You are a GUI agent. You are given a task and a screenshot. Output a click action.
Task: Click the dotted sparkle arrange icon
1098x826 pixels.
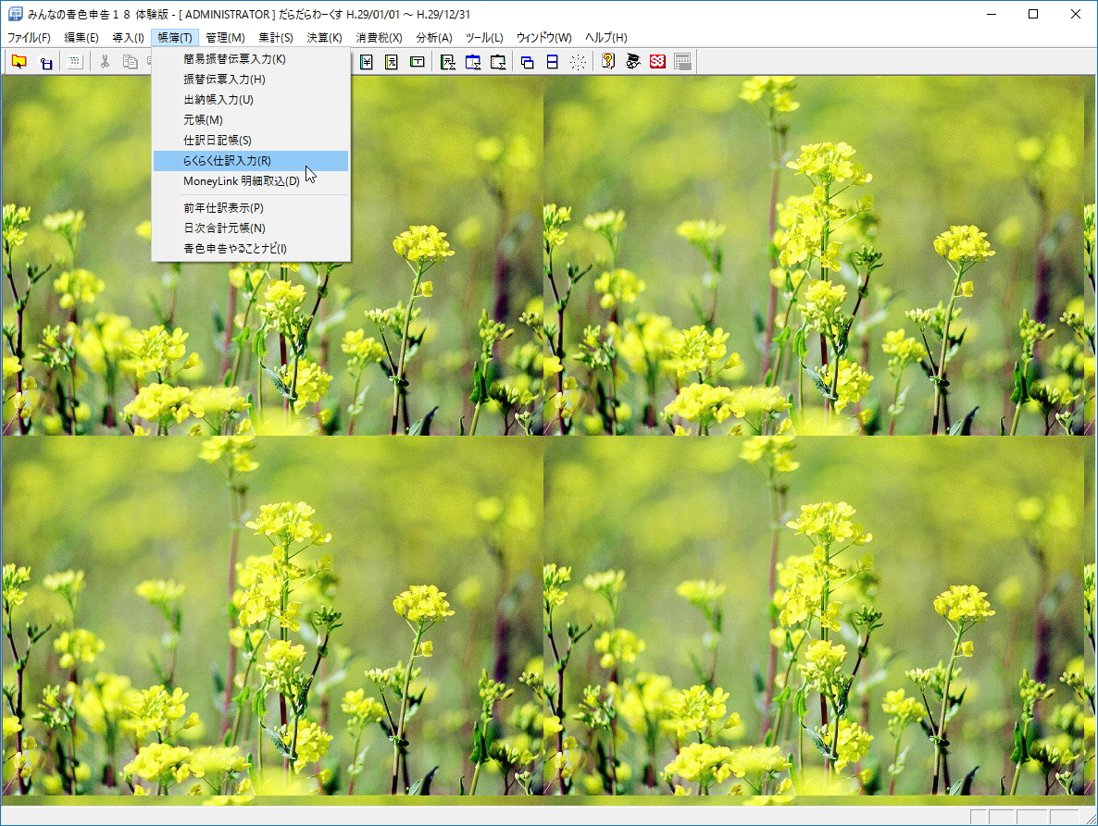pos(578,62)
